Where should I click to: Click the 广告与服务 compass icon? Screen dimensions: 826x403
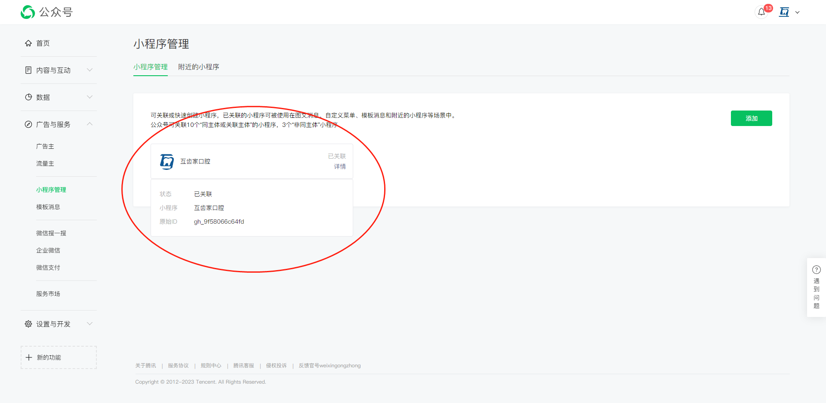tap(28, 124)
